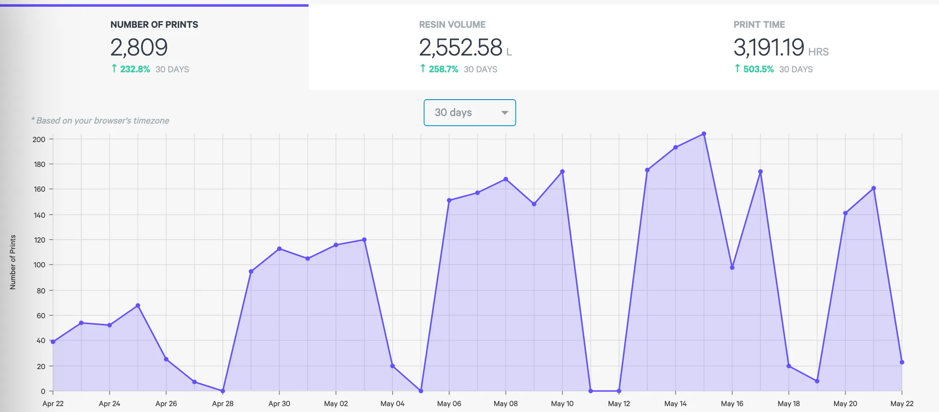Click the Apr 22 data point on the chart
The image size is (939, 412).
pyautogui.click(x=53, y=342)
